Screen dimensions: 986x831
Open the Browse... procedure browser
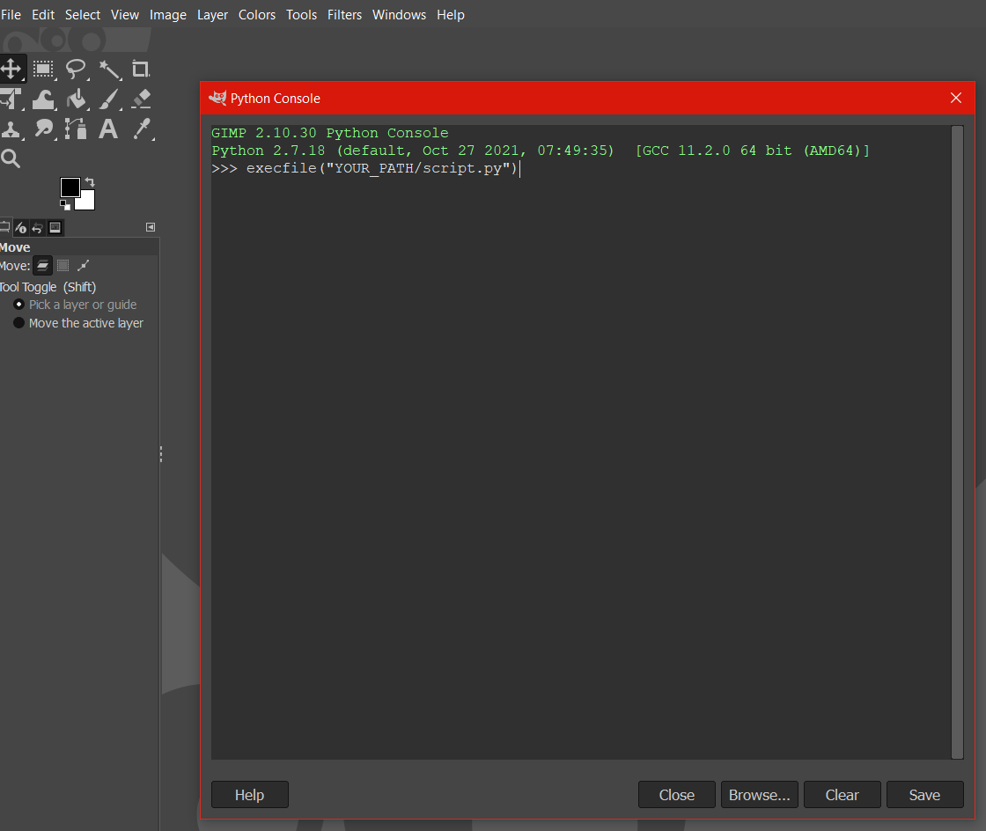point(760,795)
